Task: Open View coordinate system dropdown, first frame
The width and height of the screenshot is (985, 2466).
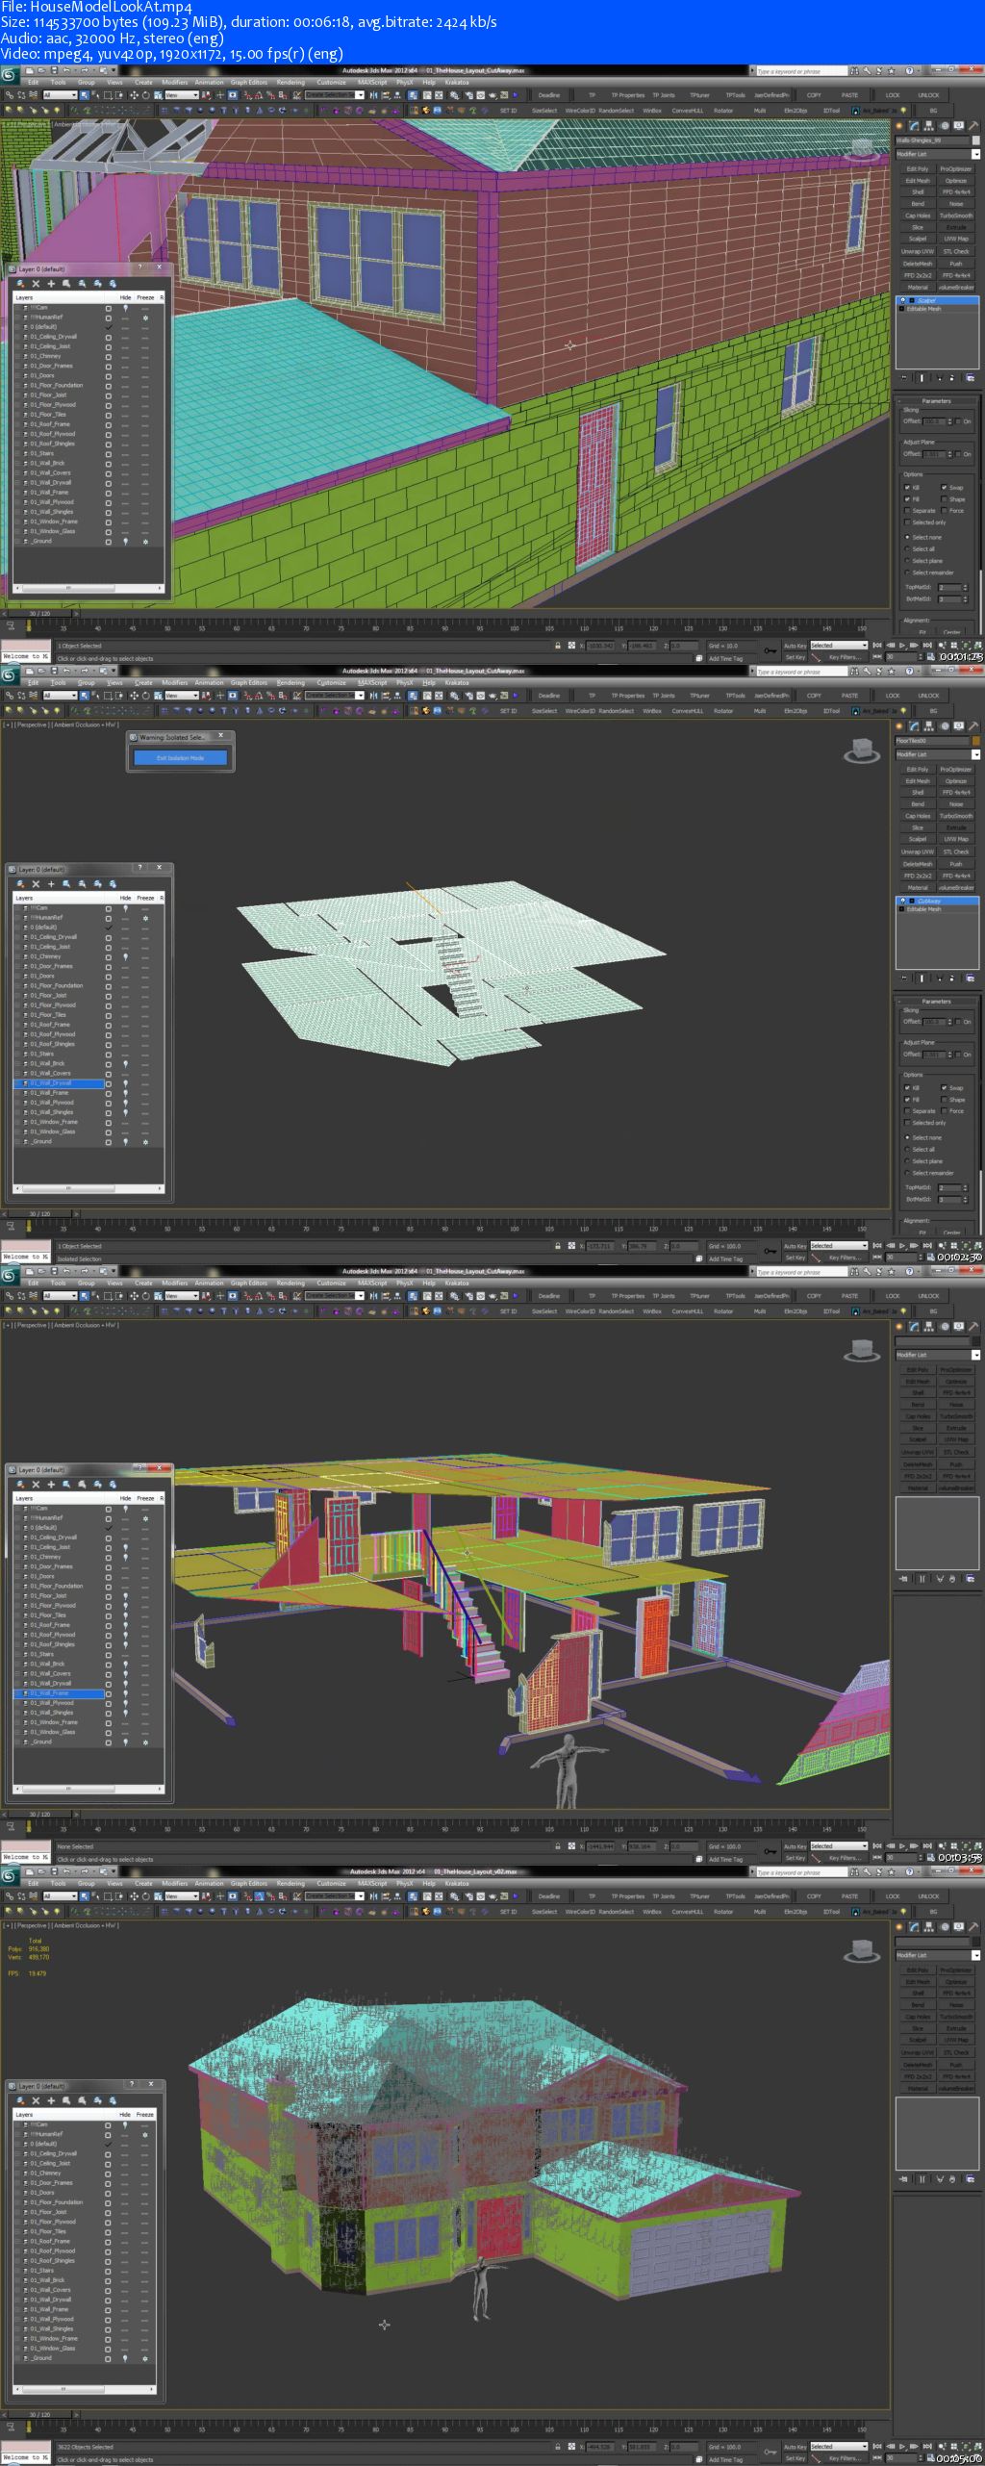Action: (x=182, y=95)
